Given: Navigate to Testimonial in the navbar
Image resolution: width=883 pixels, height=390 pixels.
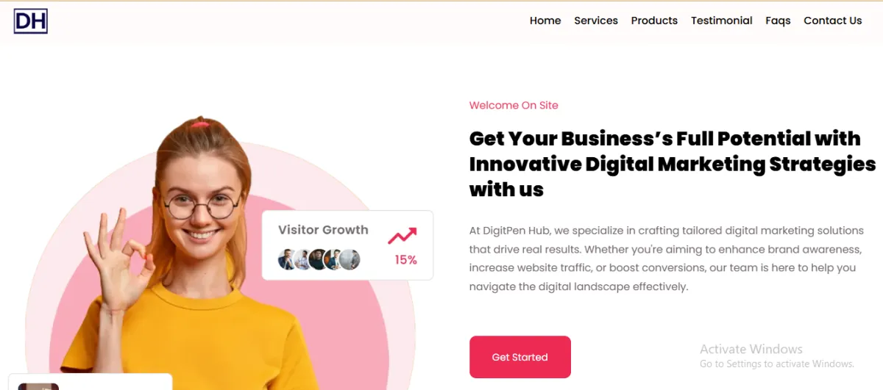Looking at the screenshot, I should click(x=722, y=21).
